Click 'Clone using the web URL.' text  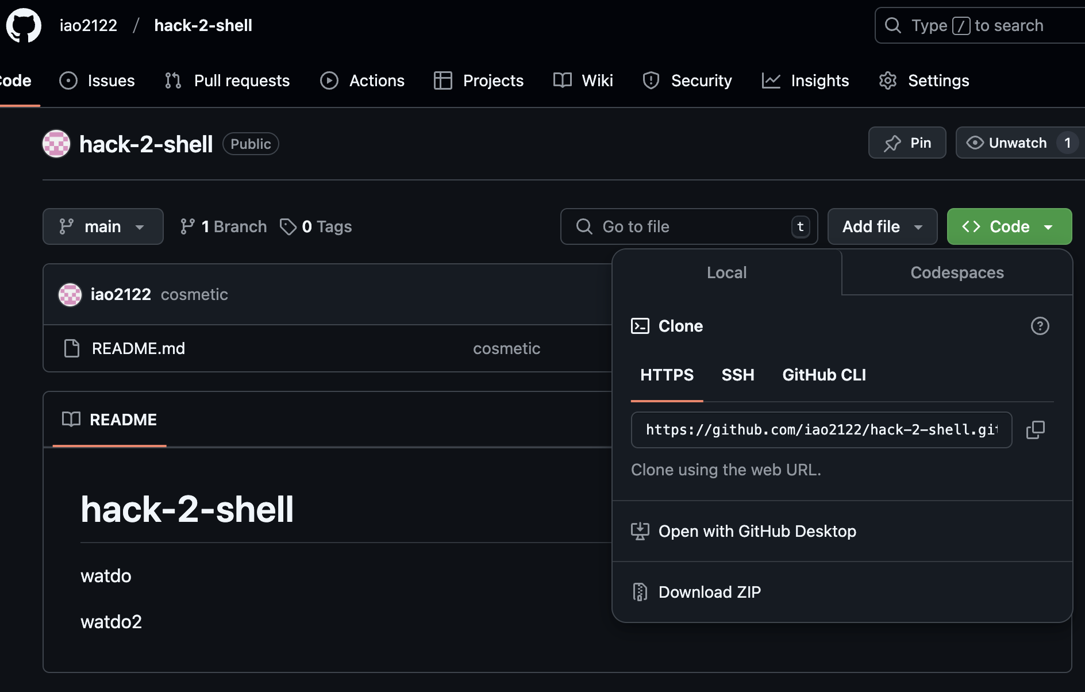[726, 470]
